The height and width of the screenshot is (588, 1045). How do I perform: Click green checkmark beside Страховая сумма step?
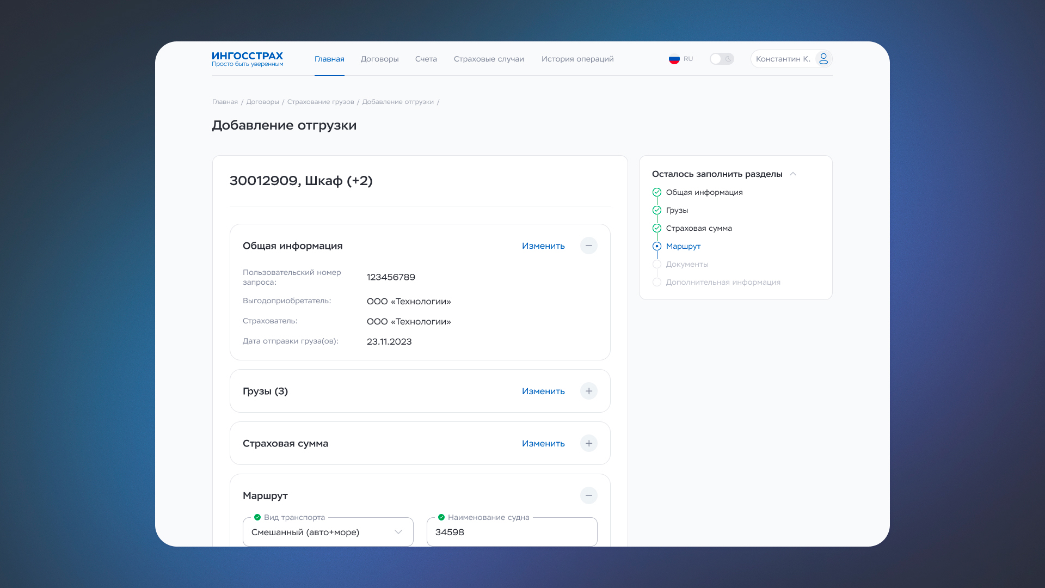click(x=657, y=228)
